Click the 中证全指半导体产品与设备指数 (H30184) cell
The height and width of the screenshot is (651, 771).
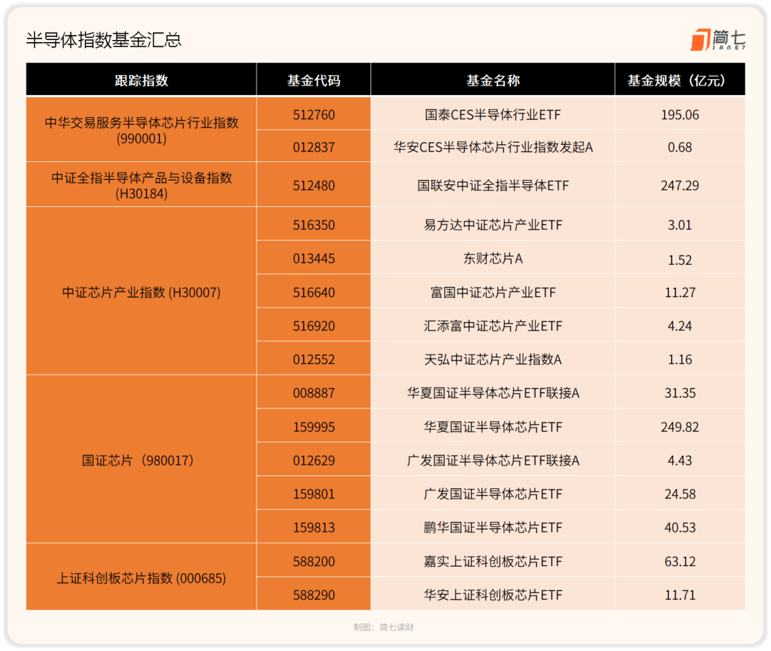click(141, 185)
